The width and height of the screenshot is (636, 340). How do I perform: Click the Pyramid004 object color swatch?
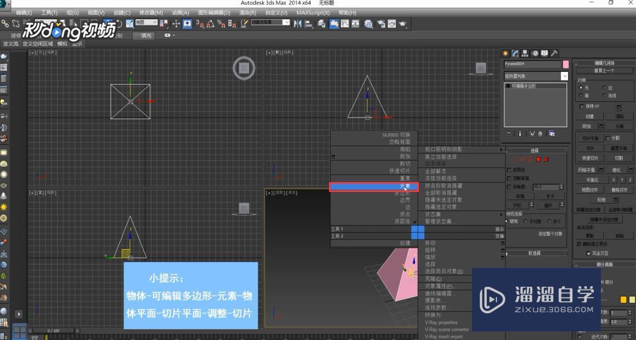click(x=565, y=65)
